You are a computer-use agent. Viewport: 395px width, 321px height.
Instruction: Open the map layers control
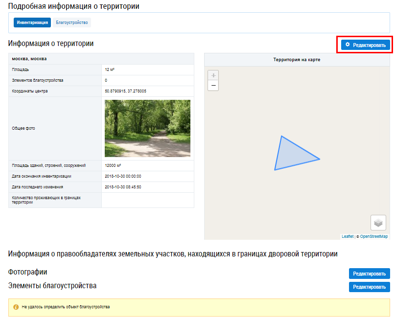coord(378,223)
